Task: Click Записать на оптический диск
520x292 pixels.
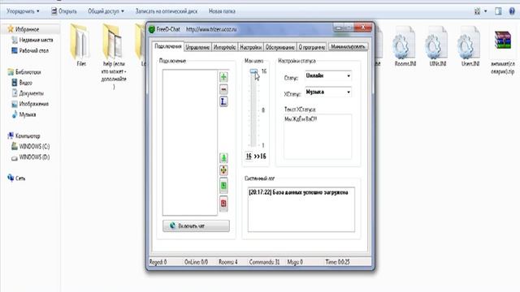Action: coord(167,11)
